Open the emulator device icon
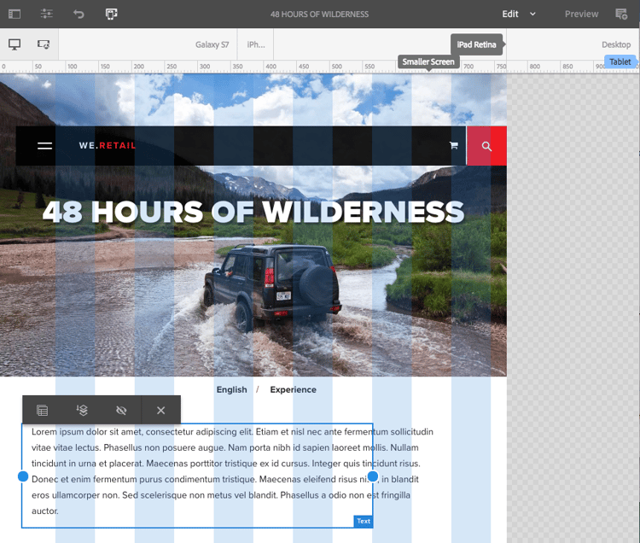 [112, 14]
